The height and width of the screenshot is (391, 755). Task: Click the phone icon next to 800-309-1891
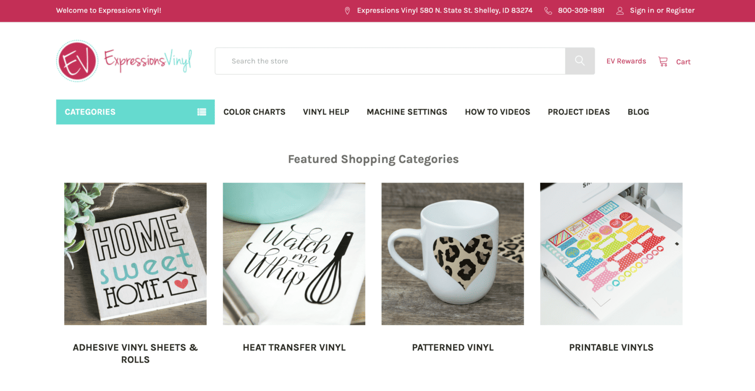coord(548,10)
